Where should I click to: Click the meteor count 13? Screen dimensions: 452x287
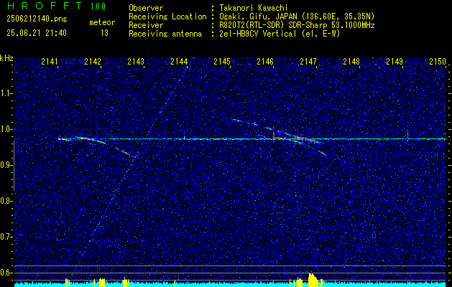(x=104, y=33)
